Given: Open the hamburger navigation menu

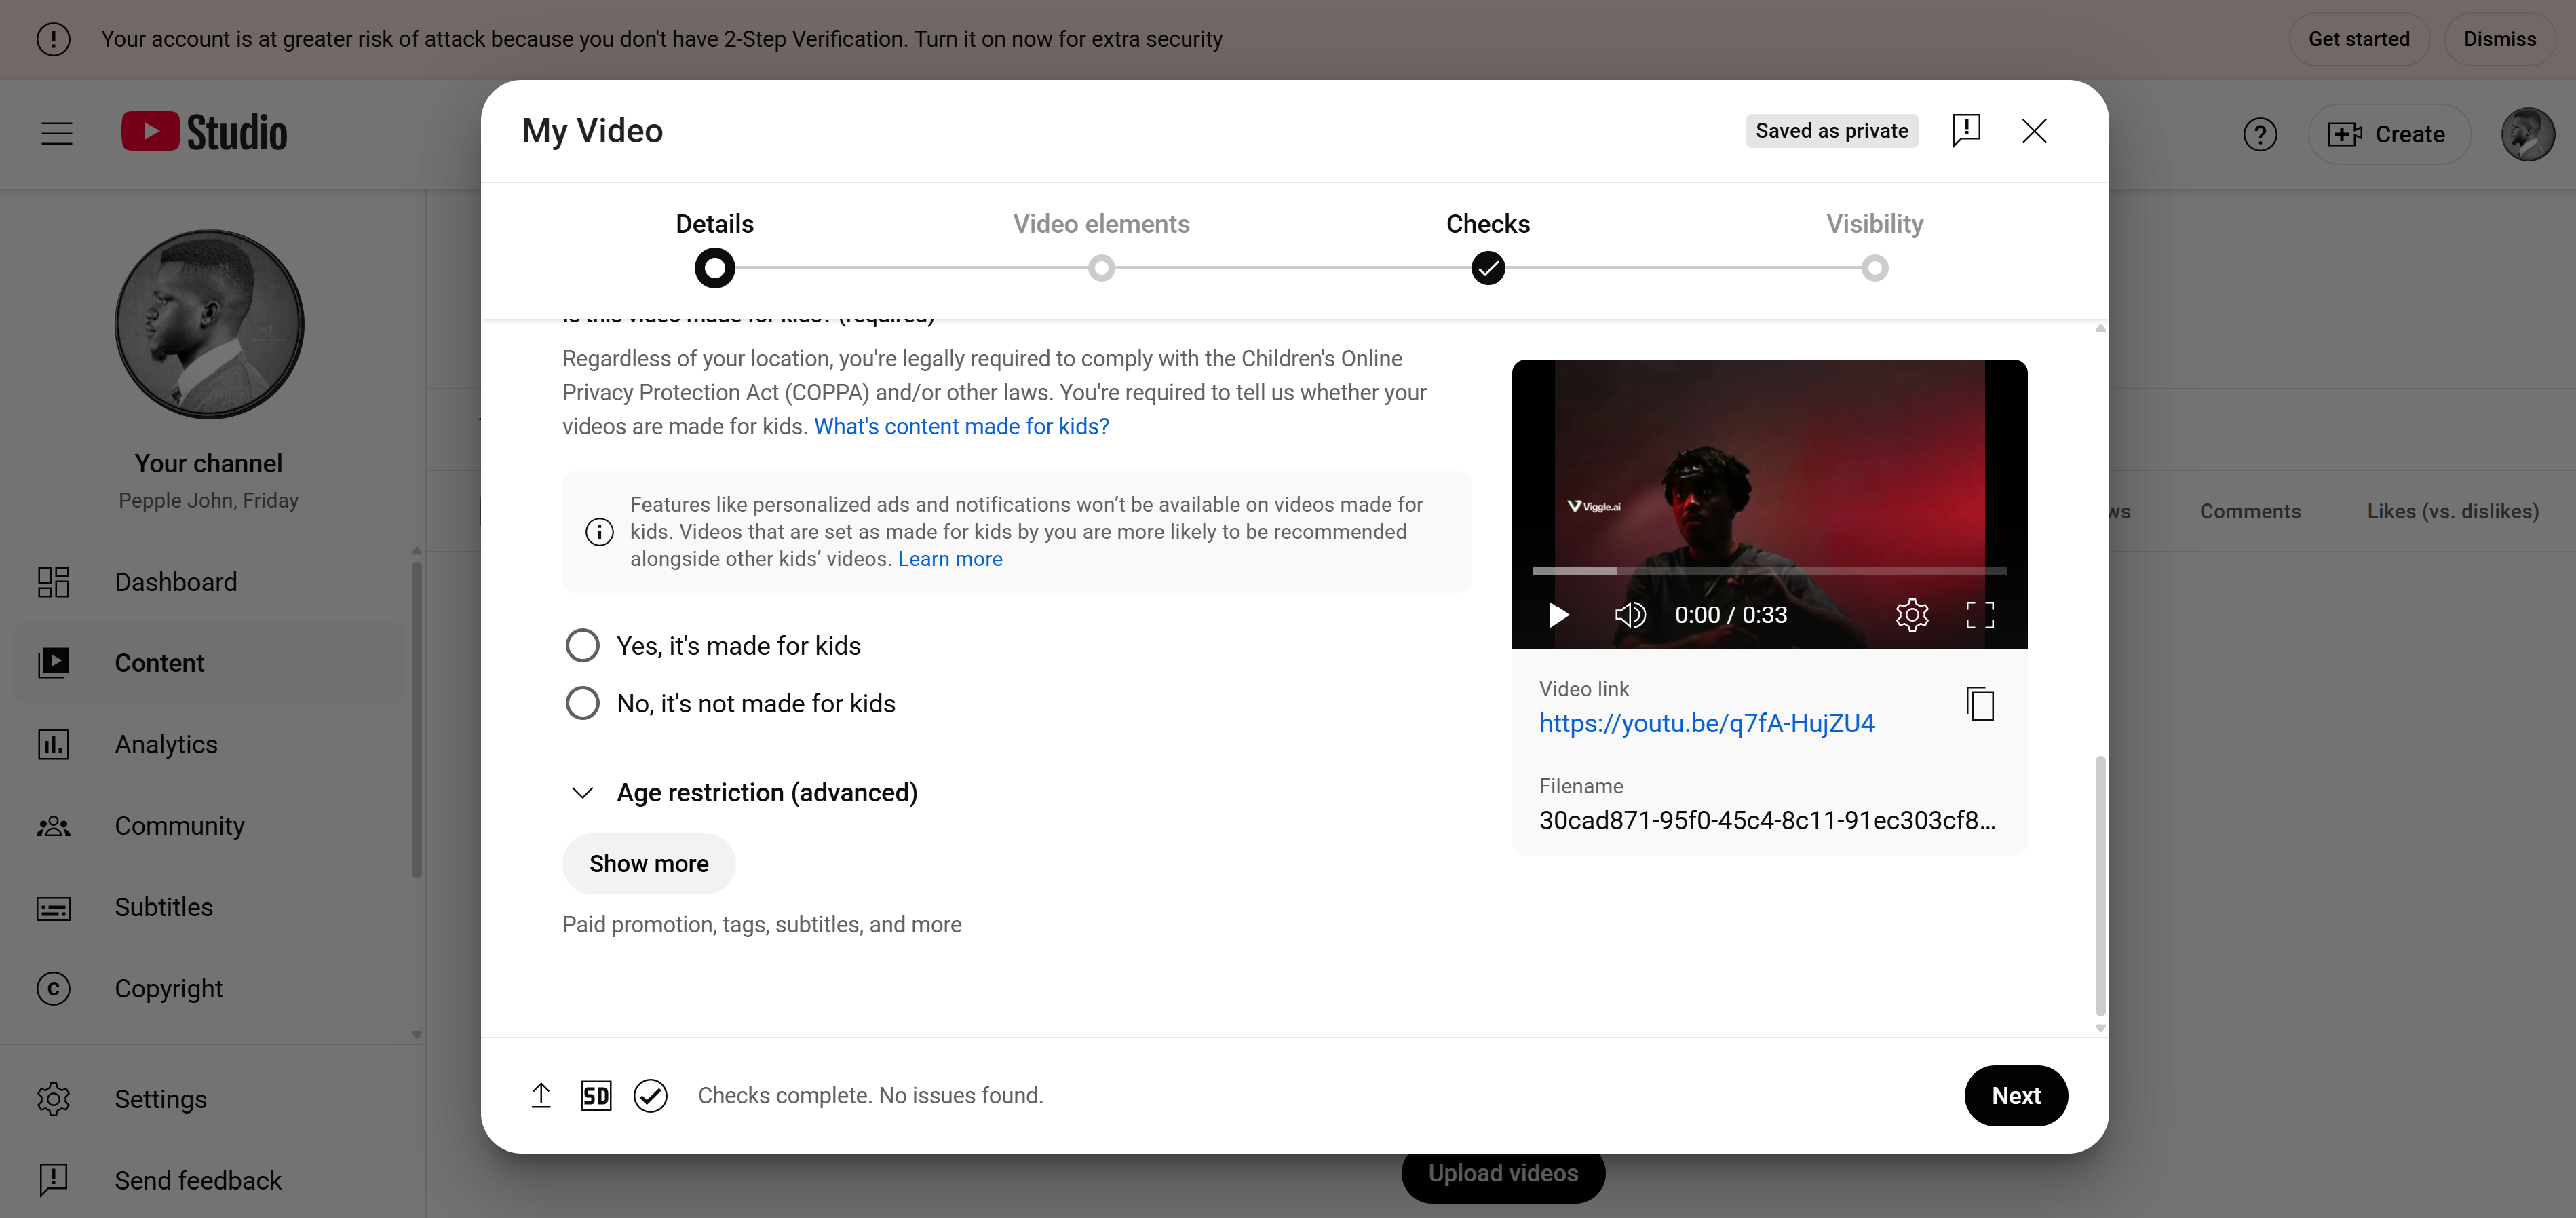Looking at the screenshot, I should click(56, 132).
